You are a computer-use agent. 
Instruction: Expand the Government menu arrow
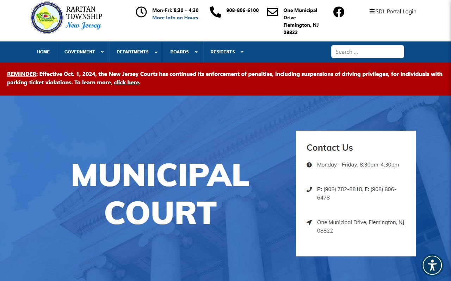pyautogui.click(x=102, y=52)
